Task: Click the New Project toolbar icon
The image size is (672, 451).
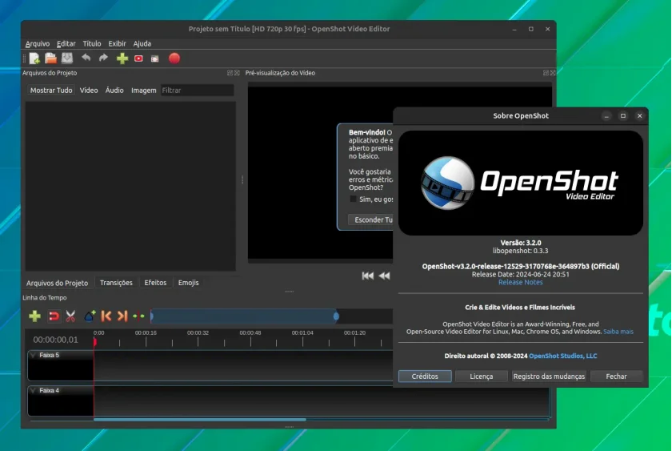Action: click(34, 58)
